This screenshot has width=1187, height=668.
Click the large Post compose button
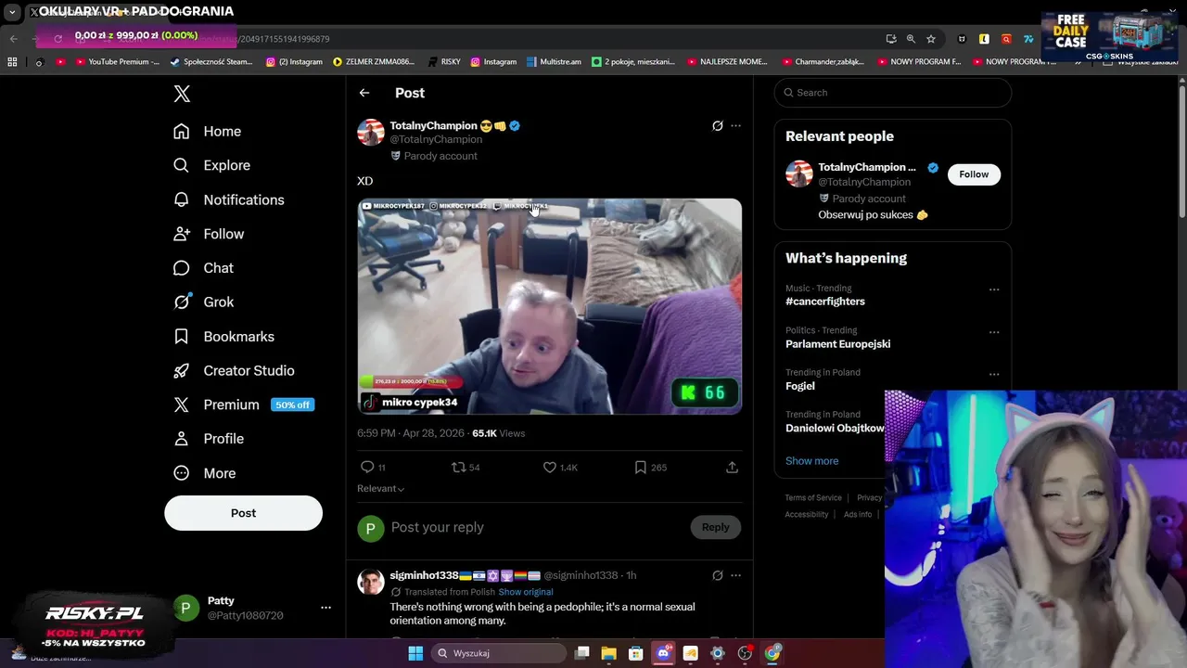tap(243, 513)
